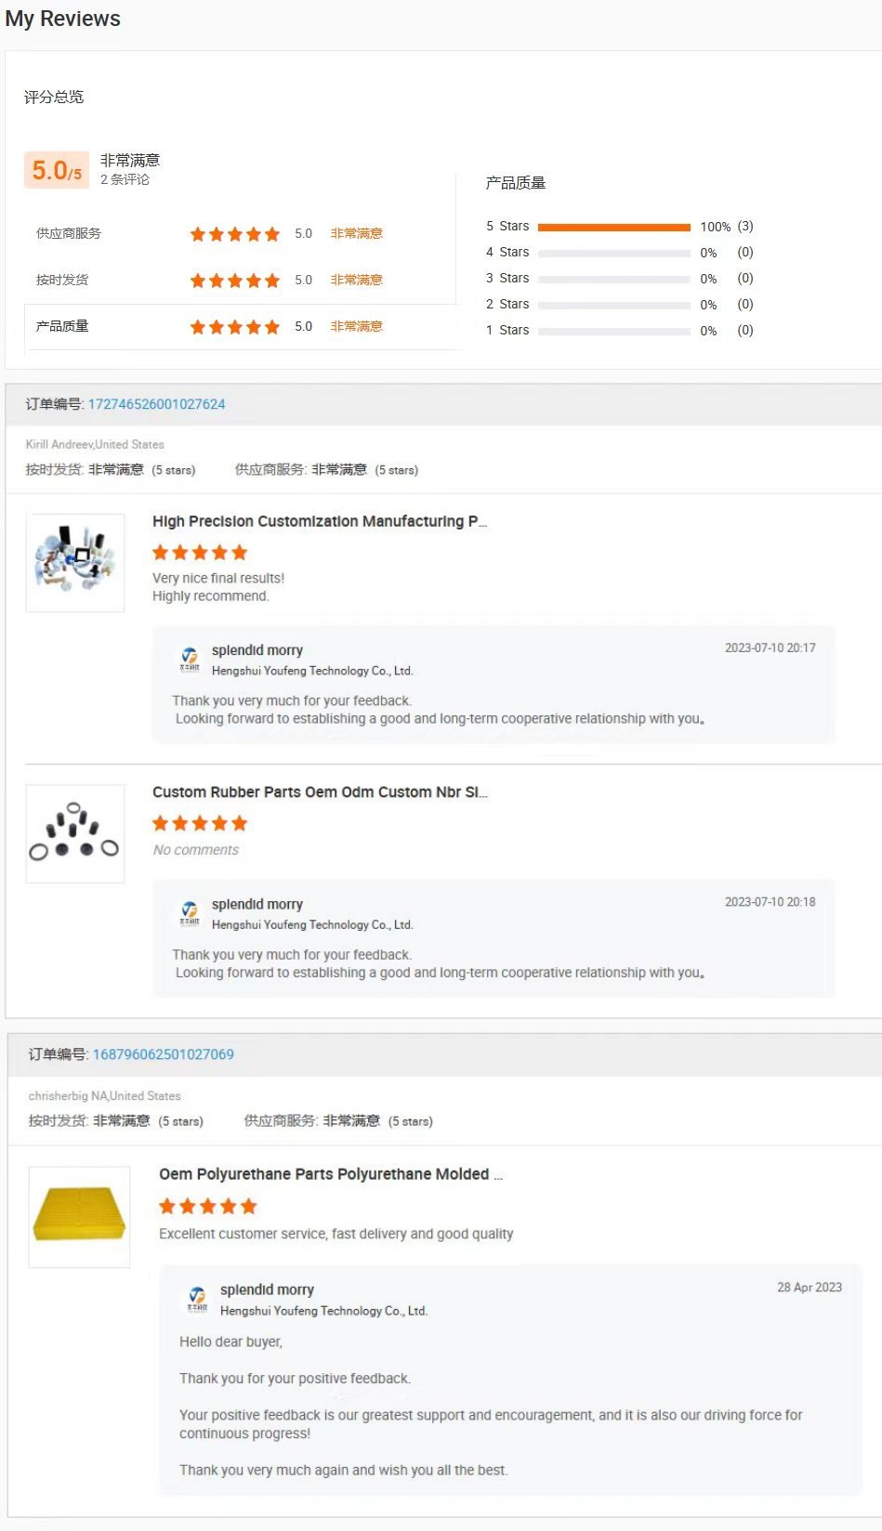Open order number 172746526001027624
The width and height of the screenshot is (882, 1531).
[156, 404]
